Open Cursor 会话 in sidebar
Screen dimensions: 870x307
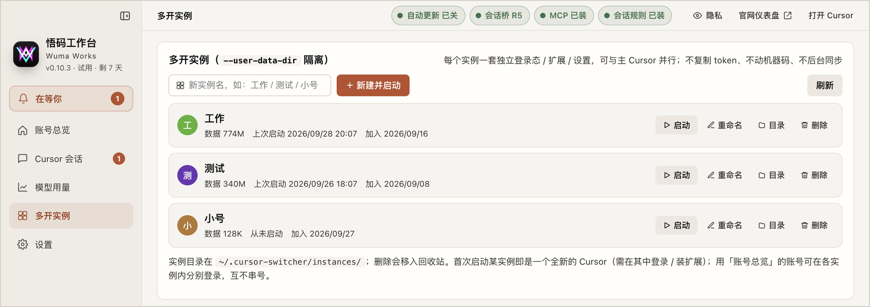(x=71, y=159)
